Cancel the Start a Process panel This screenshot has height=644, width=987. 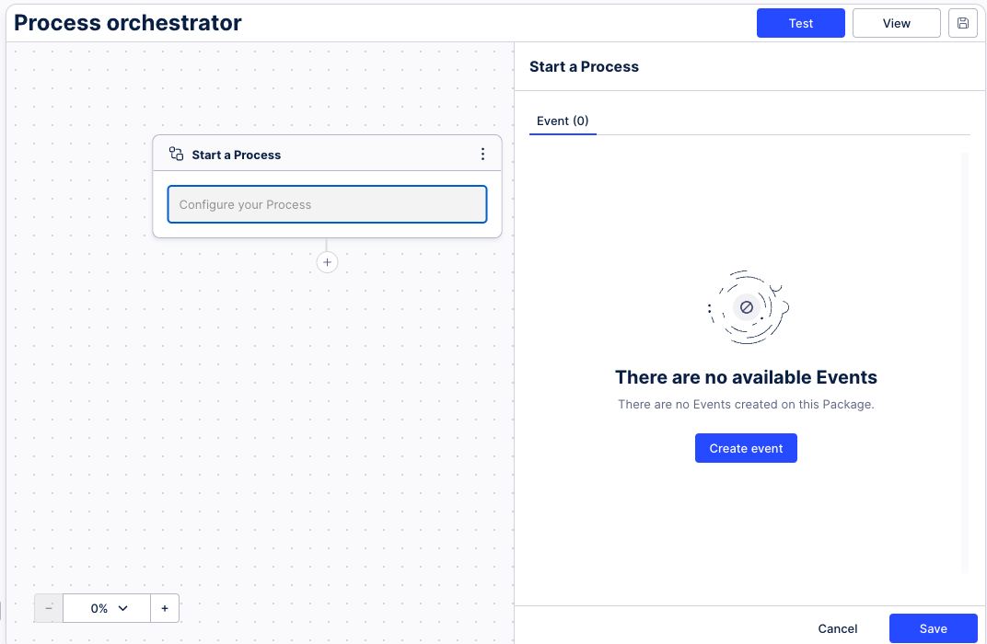point(837,628)
